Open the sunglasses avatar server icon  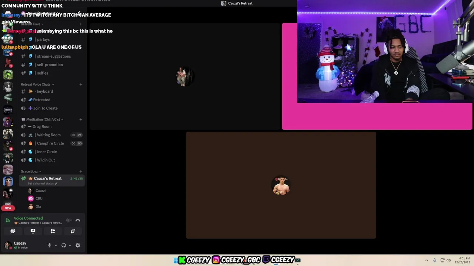pos(8,181)
